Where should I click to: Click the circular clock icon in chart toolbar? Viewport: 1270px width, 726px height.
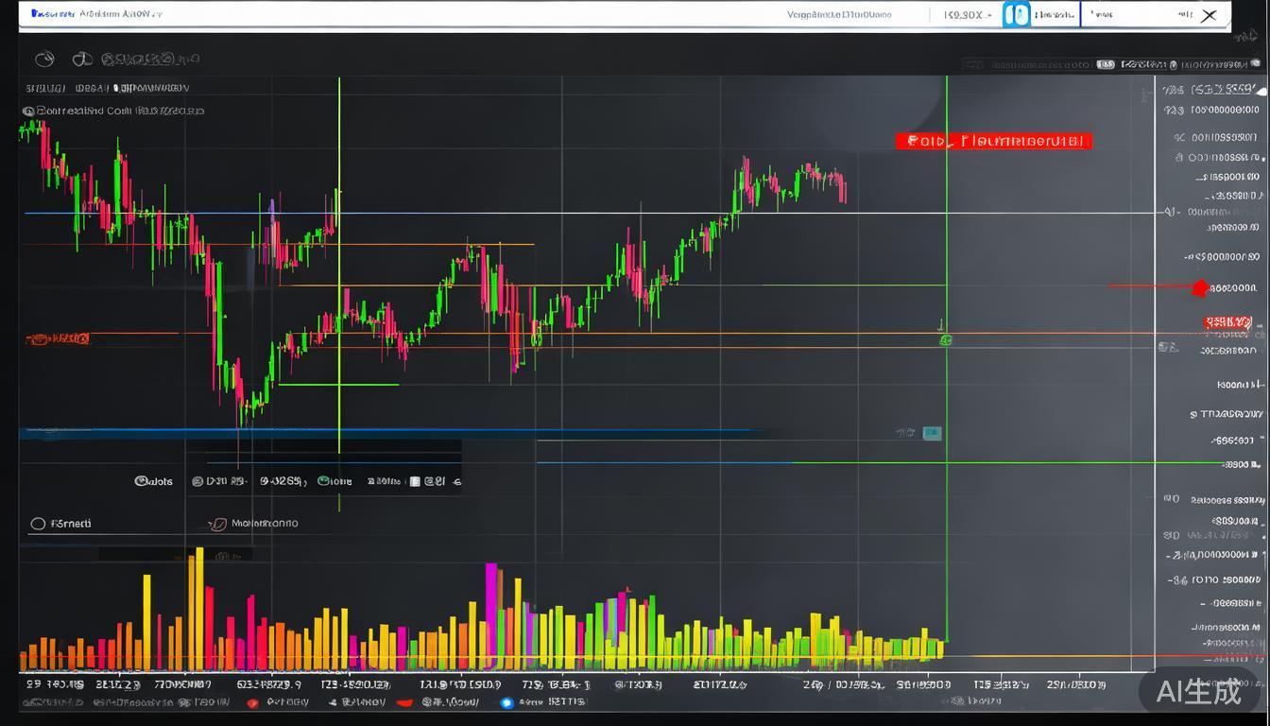pos(44,60)
